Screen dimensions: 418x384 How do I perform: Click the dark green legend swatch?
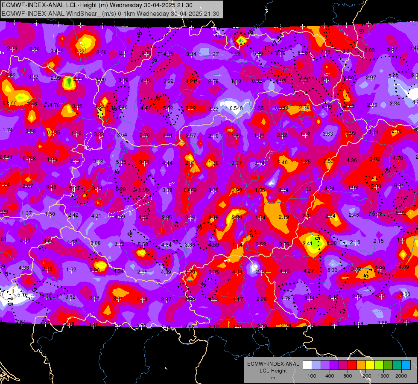(388, 365)
